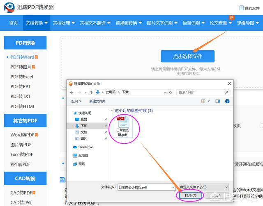Open 论文查重 navigation menu
Viewport: 263px width, 206px height.
(221, 23)
